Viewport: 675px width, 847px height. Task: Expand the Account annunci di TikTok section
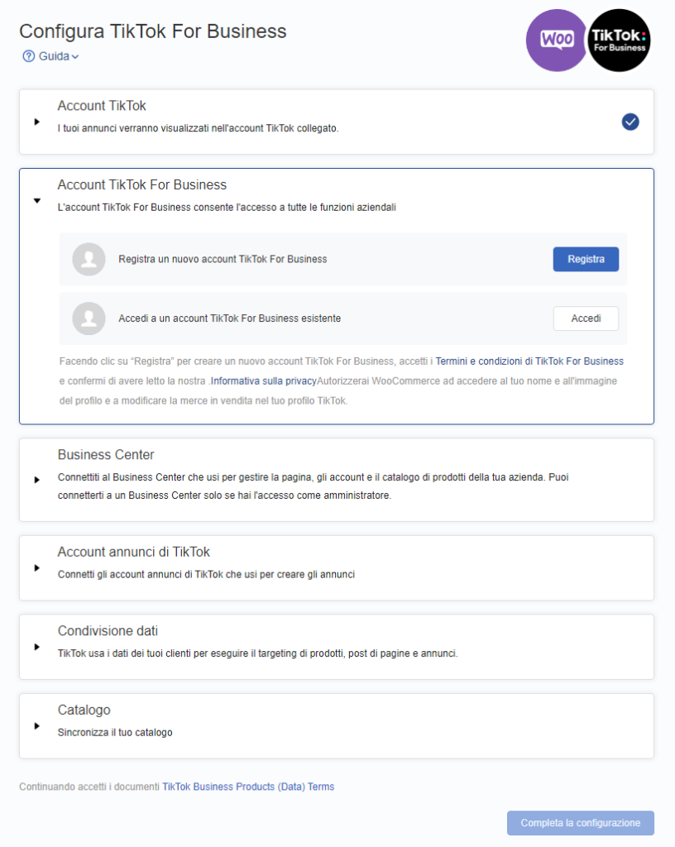click(36, 567)
